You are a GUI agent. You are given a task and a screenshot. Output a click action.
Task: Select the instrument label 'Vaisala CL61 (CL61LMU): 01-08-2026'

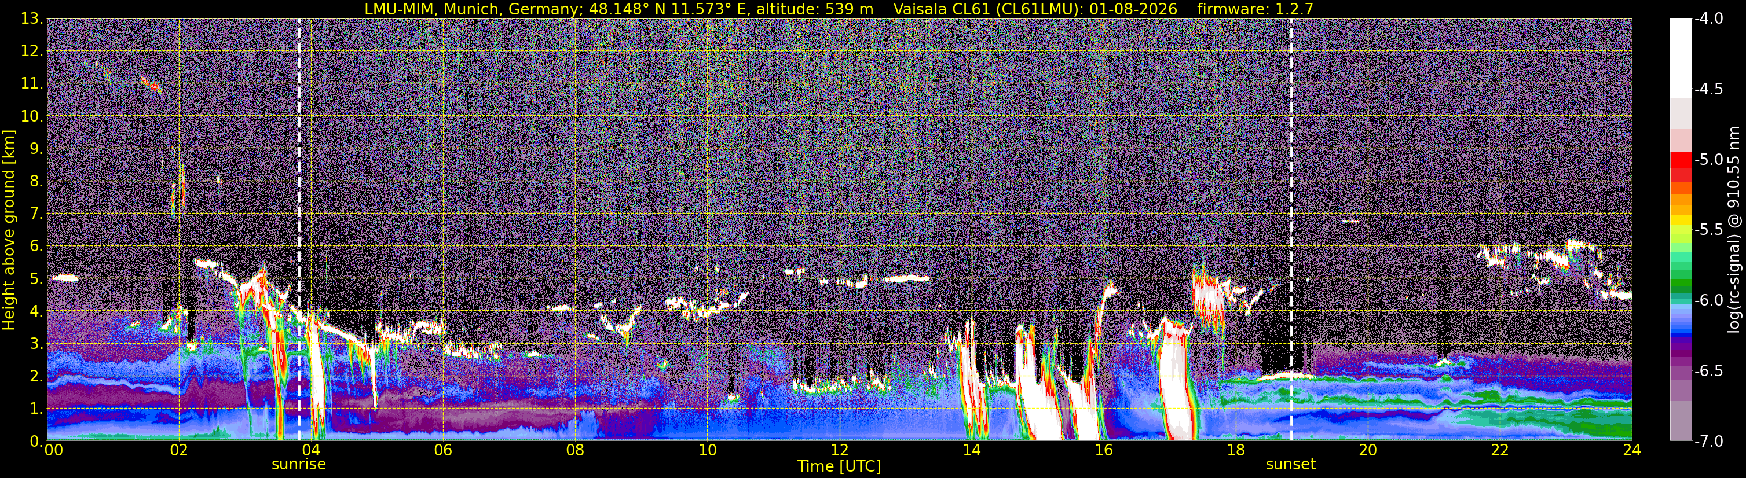[1035, 9]
